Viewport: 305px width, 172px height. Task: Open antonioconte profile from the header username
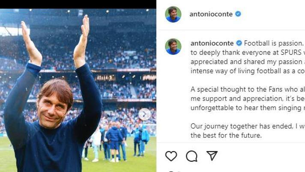(211, 14)
